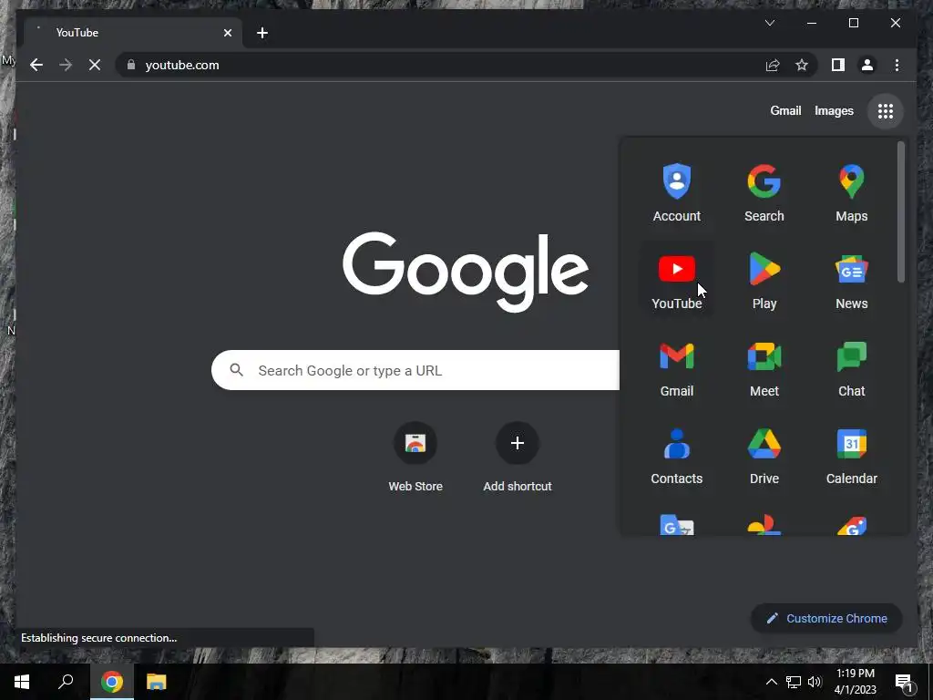Launch YouTube from the apps panel
Viewport: 933px width, 700px height.
coord(677,281)
